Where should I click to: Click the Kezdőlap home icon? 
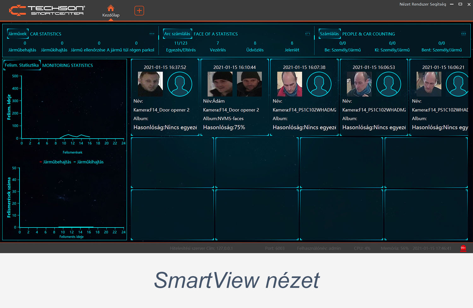tap(111, 8)
